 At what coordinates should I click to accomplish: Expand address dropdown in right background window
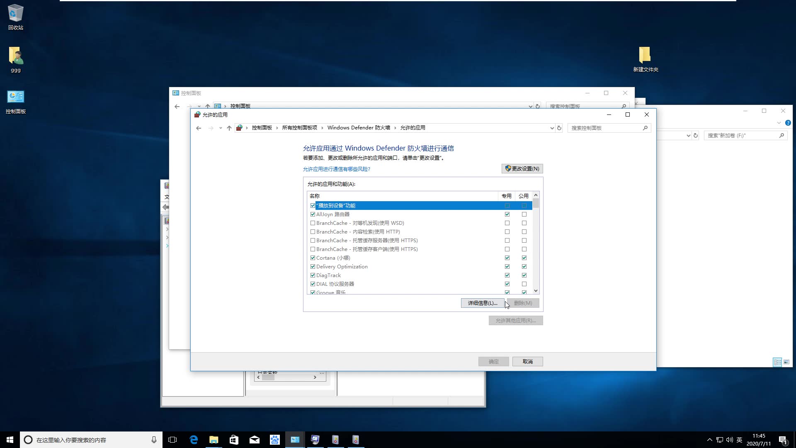(x=688, y=136)
